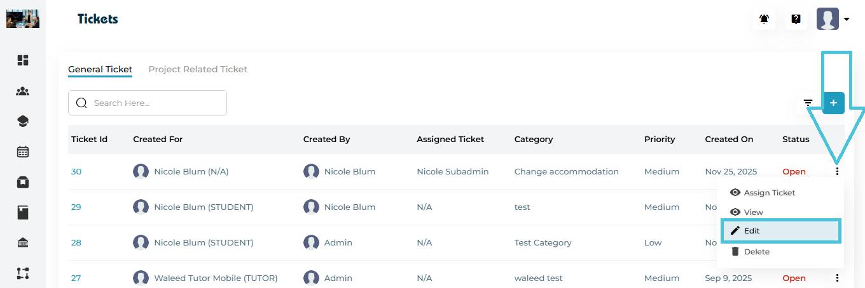
Task: Choose Edit from the context menu
Action: click(781, 231)
